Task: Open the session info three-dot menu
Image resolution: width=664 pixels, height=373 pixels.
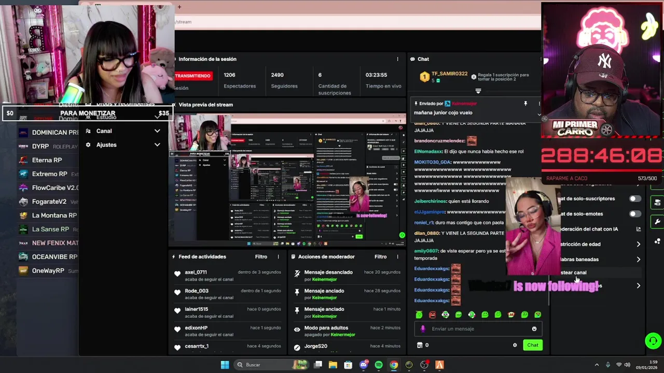Action: pos(398,59)
